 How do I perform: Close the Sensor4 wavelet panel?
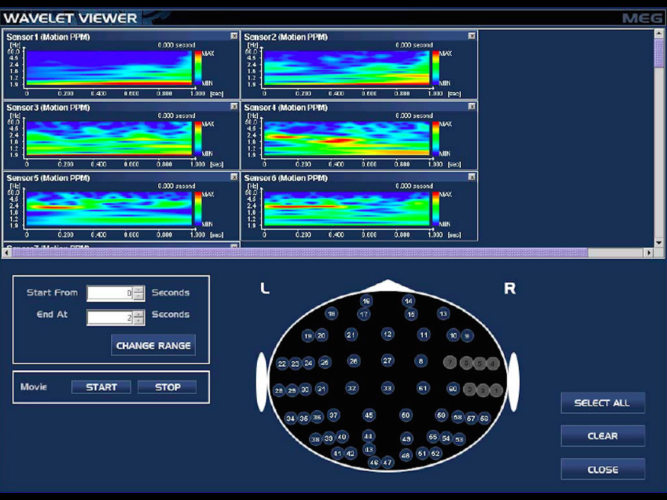tap(472, 107)
